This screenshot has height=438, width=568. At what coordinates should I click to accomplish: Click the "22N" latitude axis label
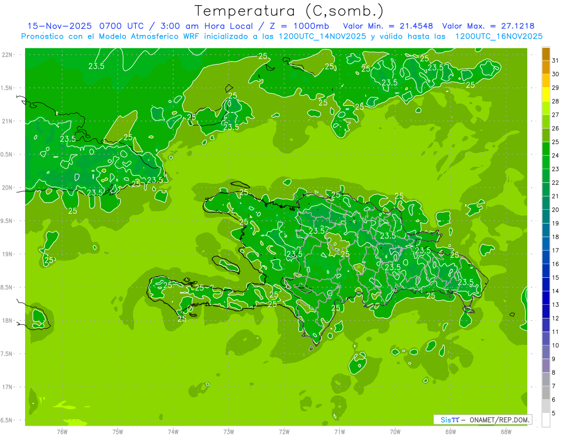(7, 55)
